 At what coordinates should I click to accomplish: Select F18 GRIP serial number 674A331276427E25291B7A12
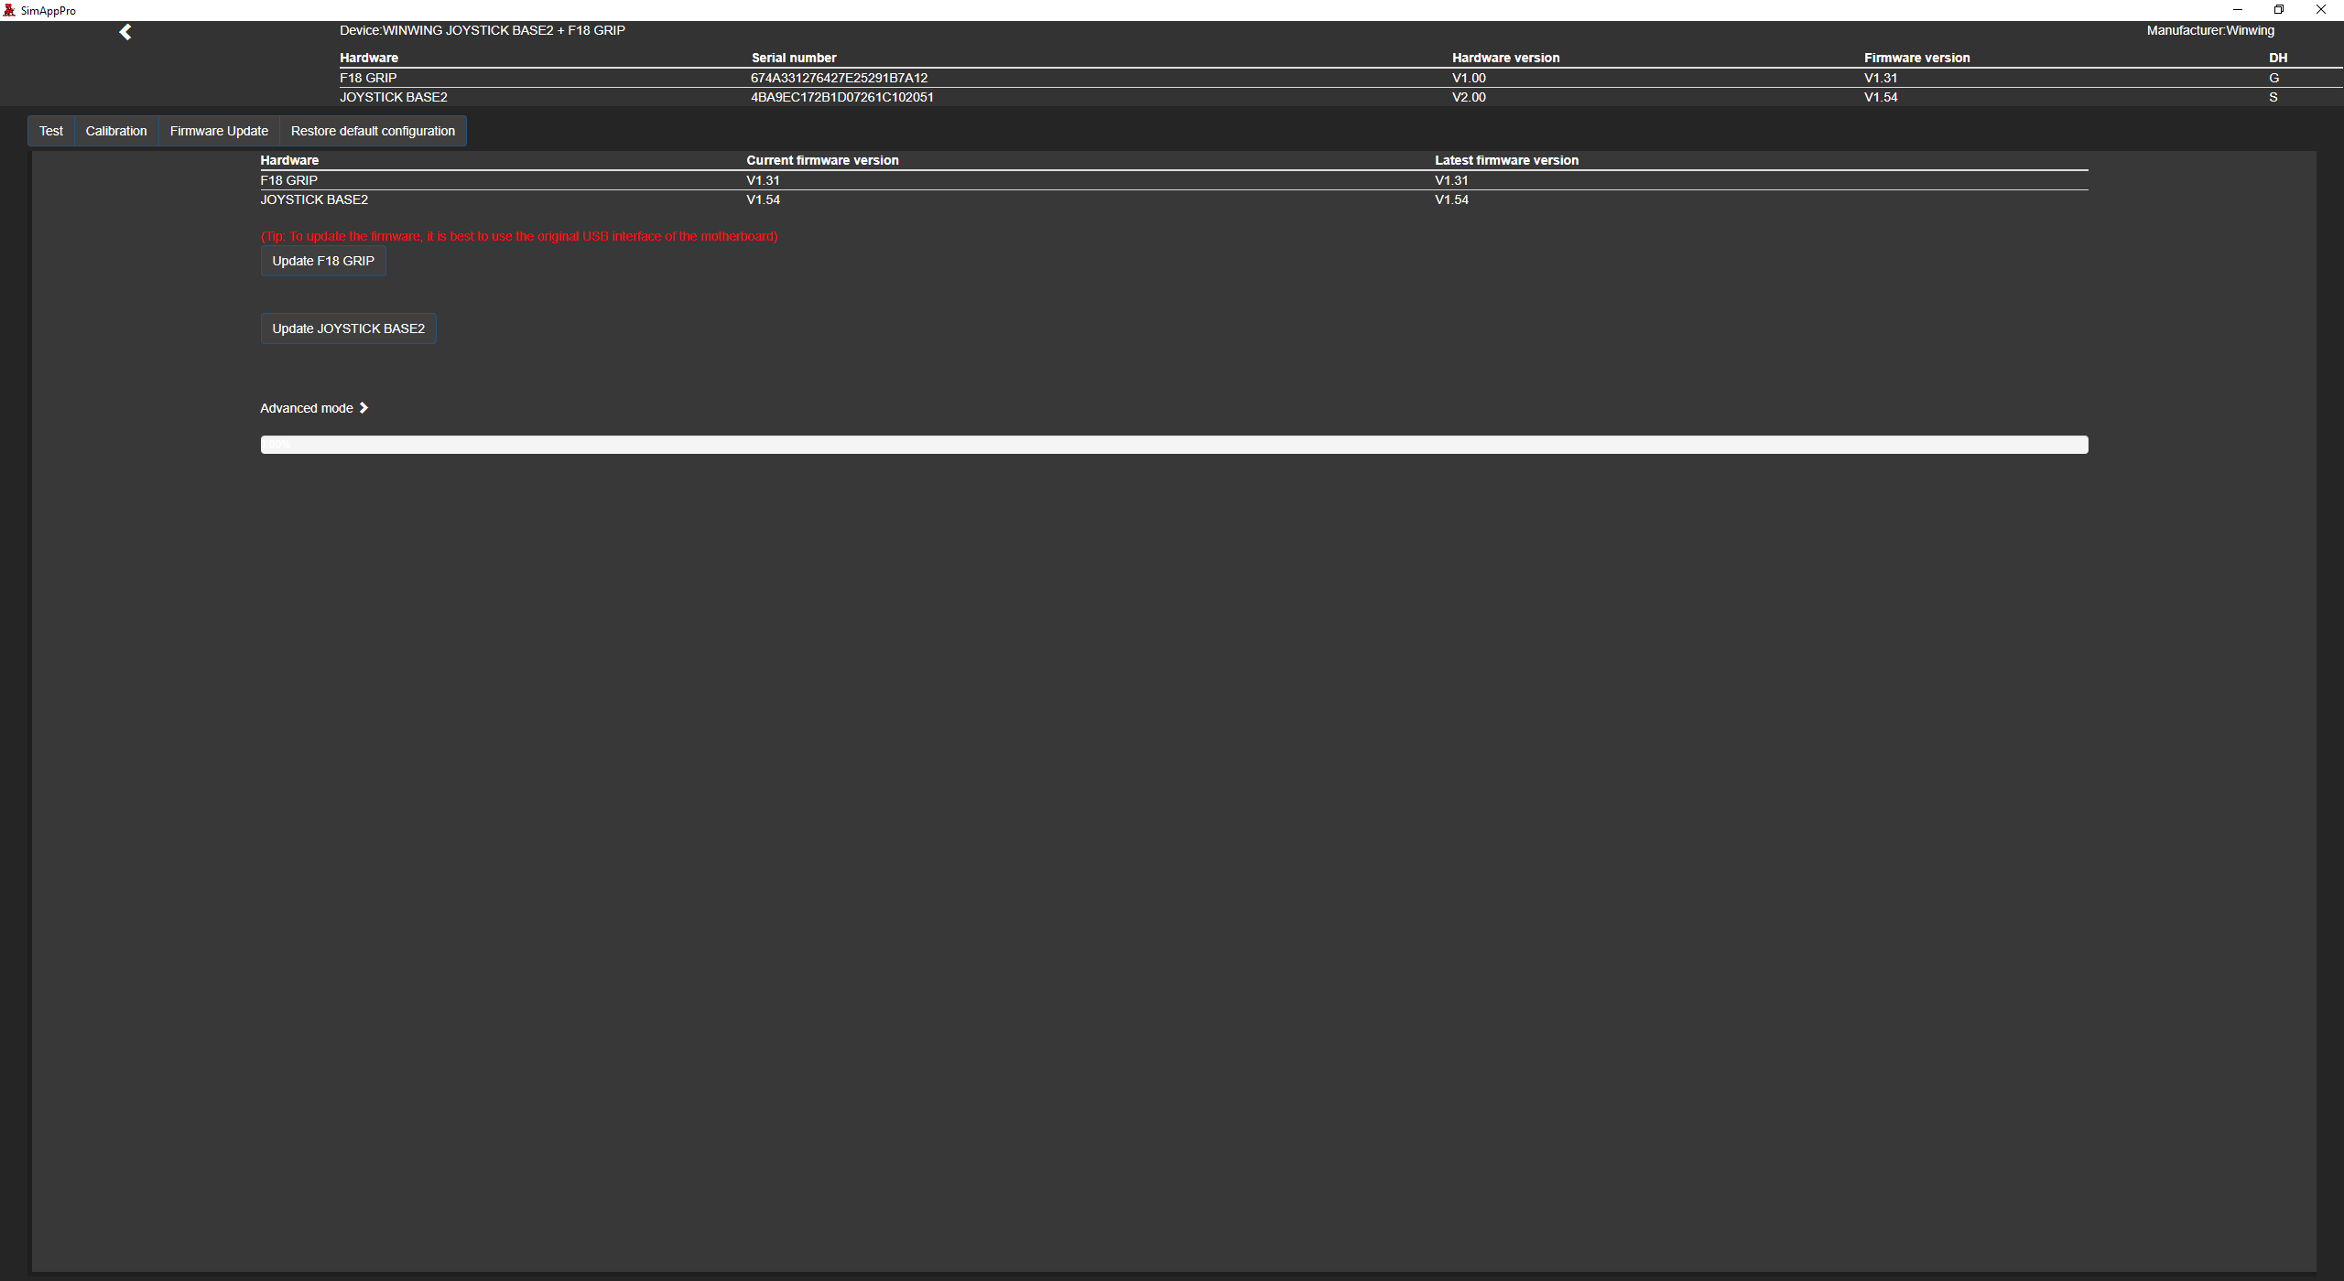pos(839,78)
